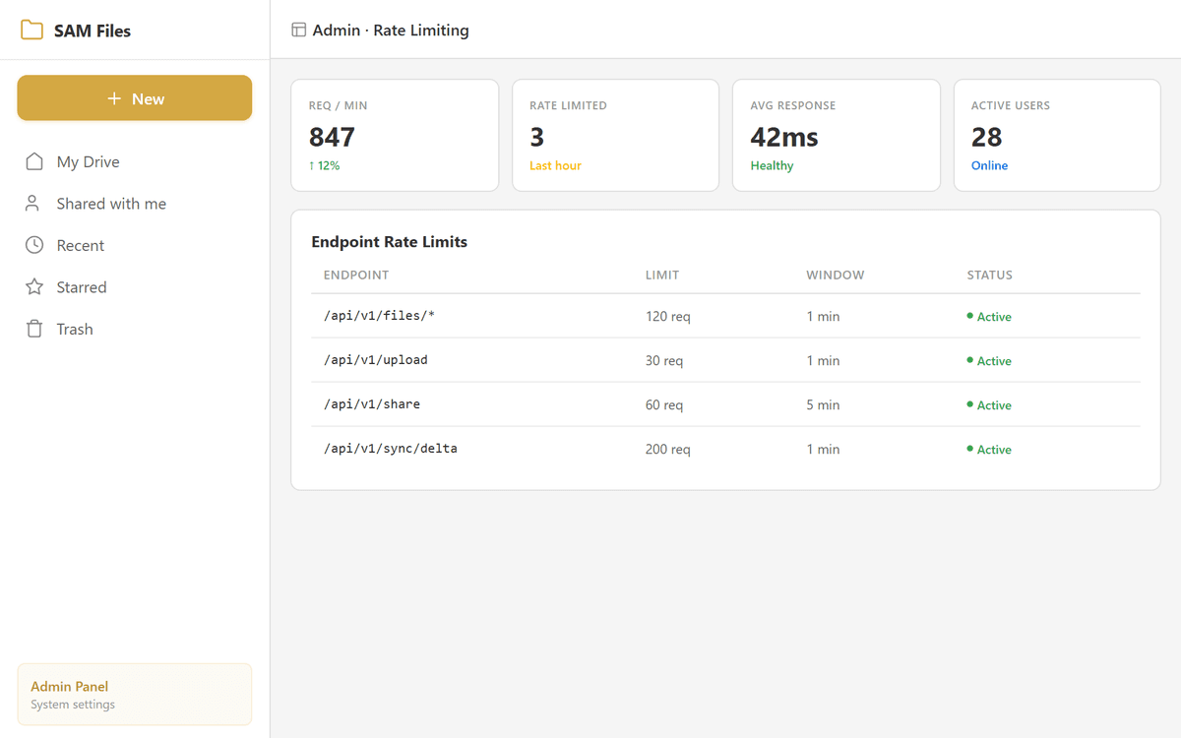Open Recent via the clock icon
The height and width of the screenshot is (738, 1181).
click(34, 245)
